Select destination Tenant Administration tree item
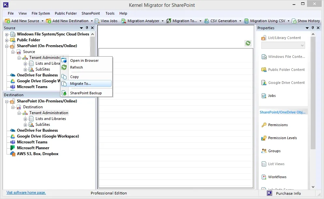The height and width of the screenshot is (199, 324). (x=49, y=113)
